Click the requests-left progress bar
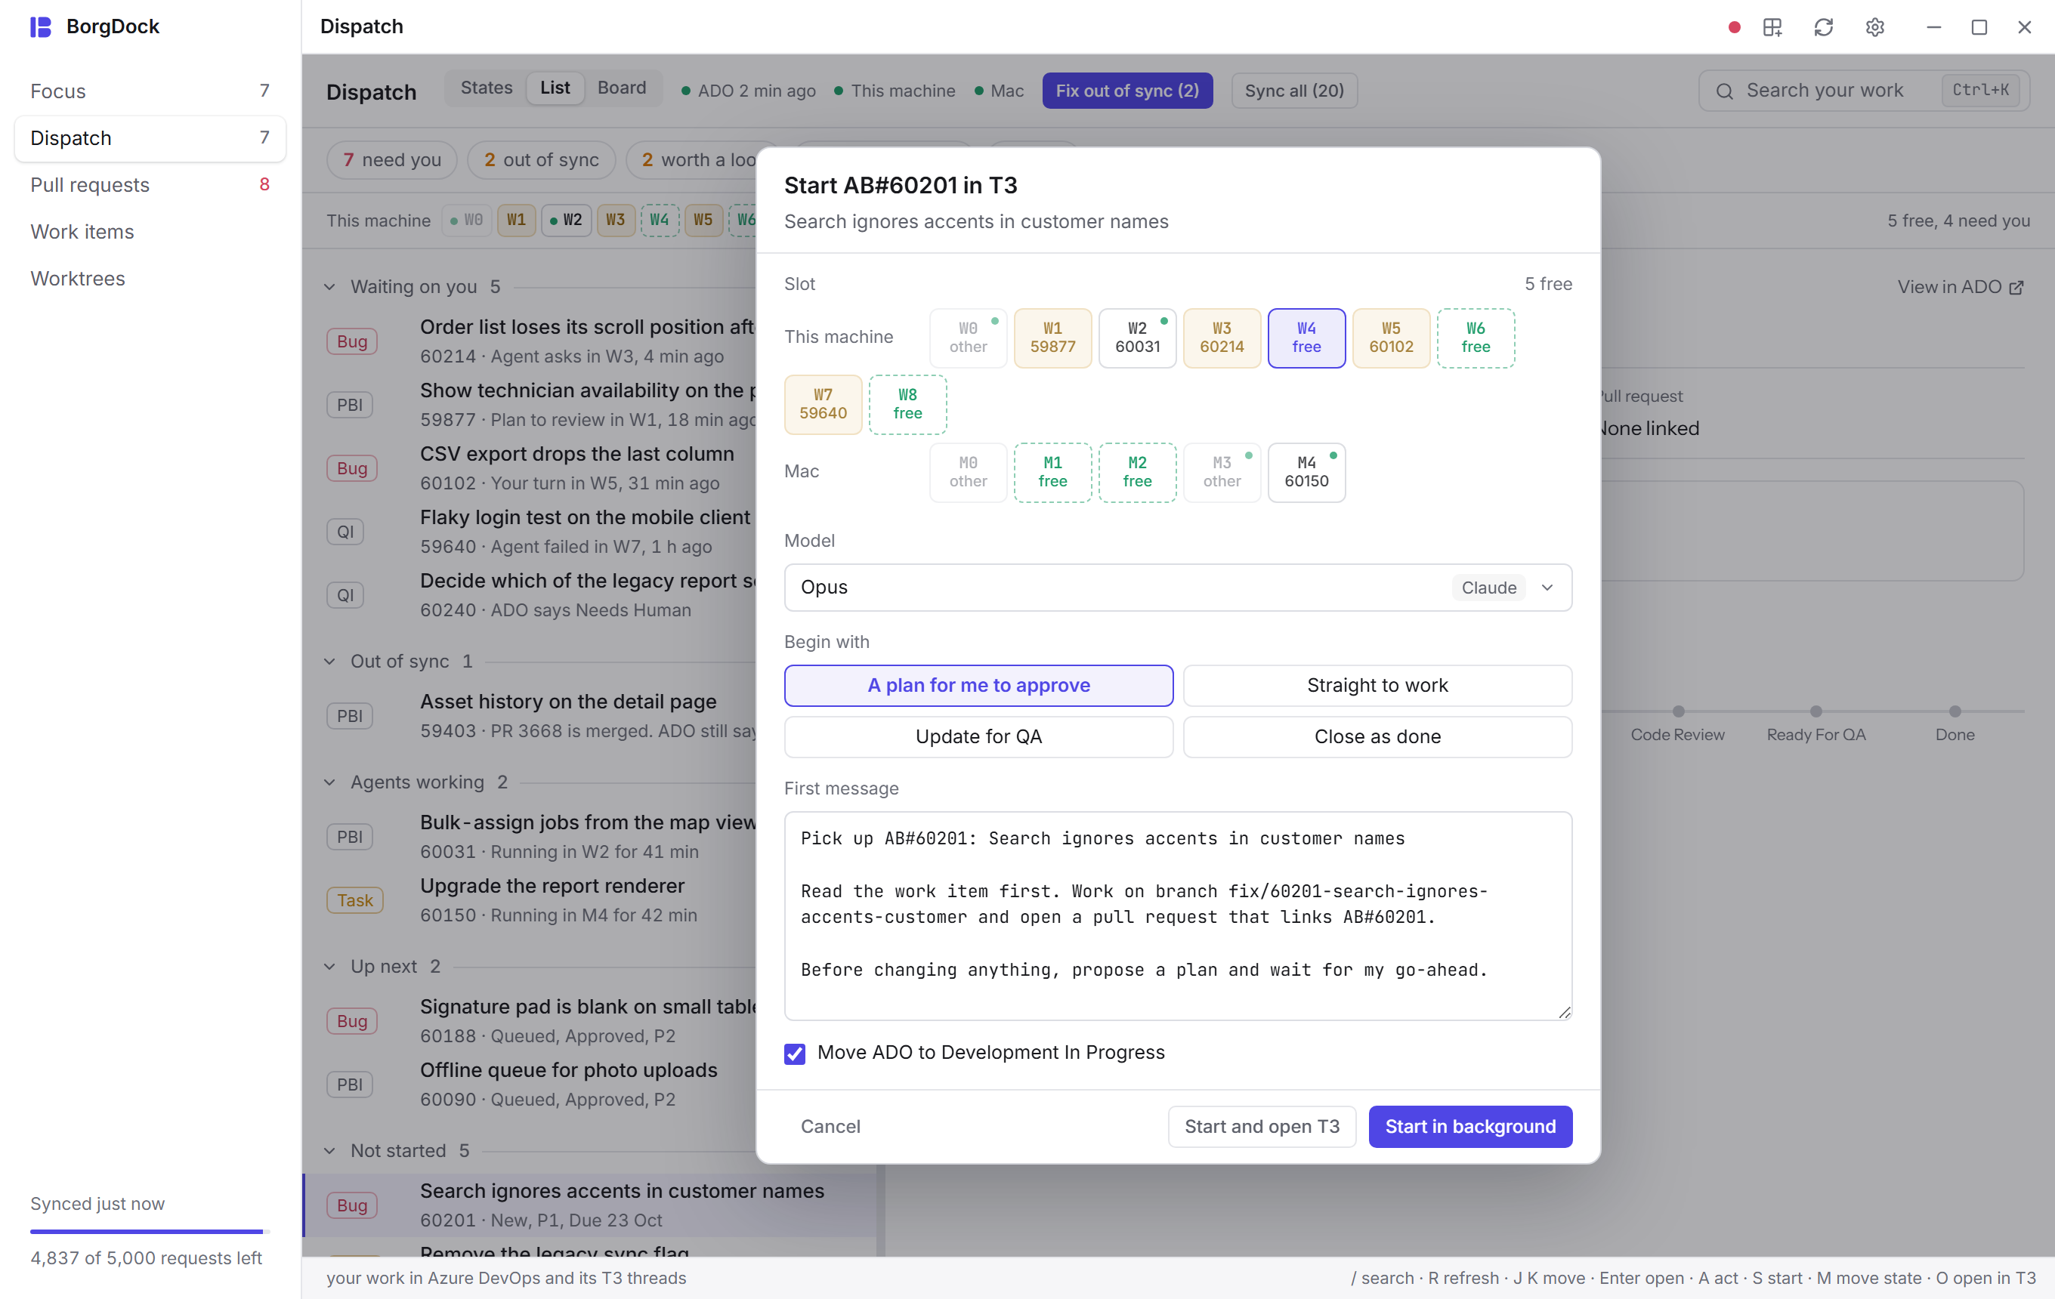This screenshot has width=2055, height=1299. point(150,1232)
